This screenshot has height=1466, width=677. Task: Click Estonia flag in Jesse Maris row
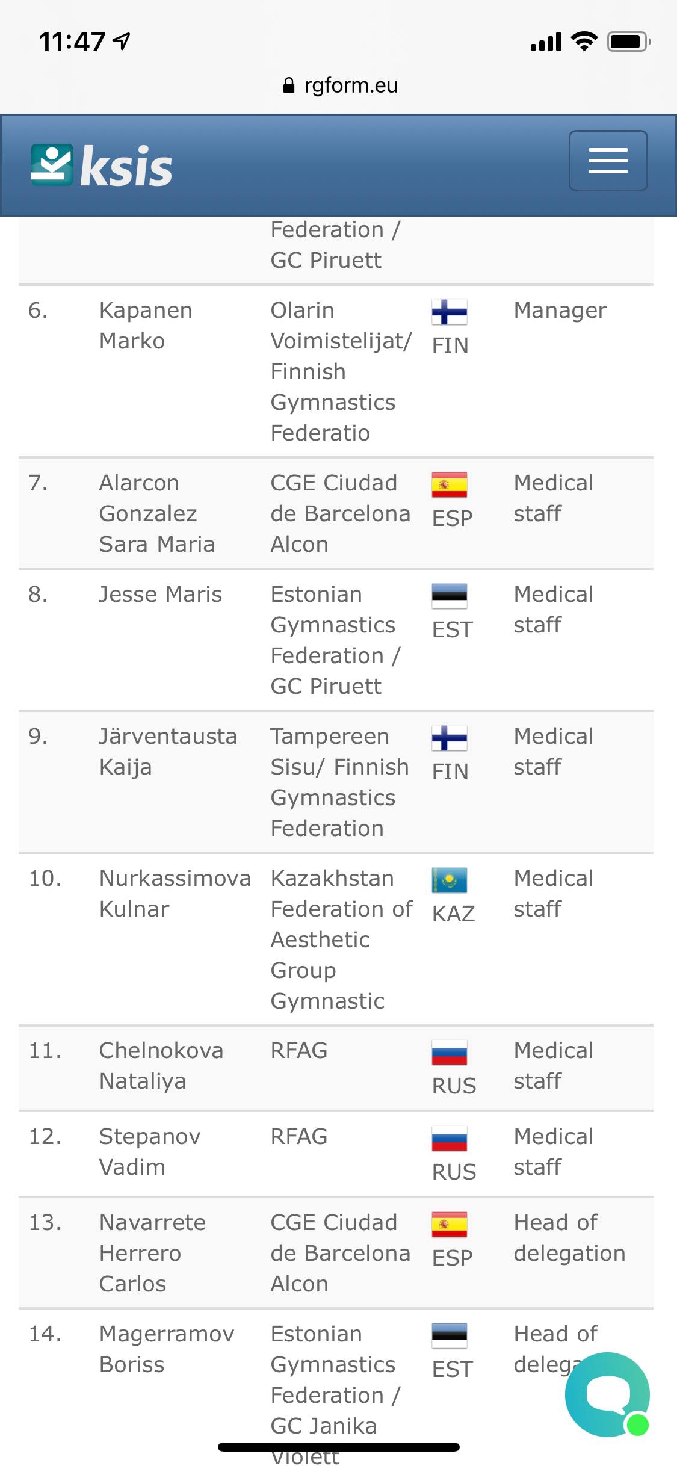point(449,596)
